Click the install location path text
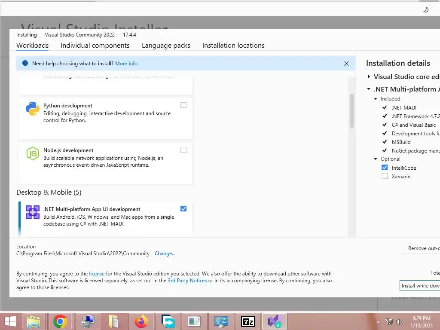 (83, 254)
